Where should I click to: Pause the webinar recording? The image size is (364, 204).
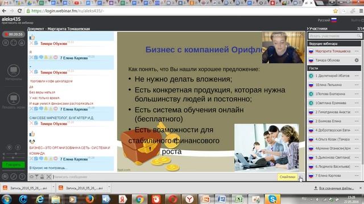tap(6, 43)
